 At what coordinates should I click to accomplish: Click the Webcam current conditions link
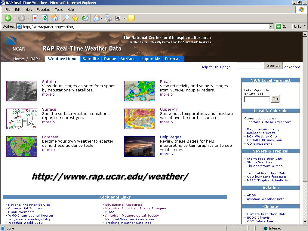284,122
